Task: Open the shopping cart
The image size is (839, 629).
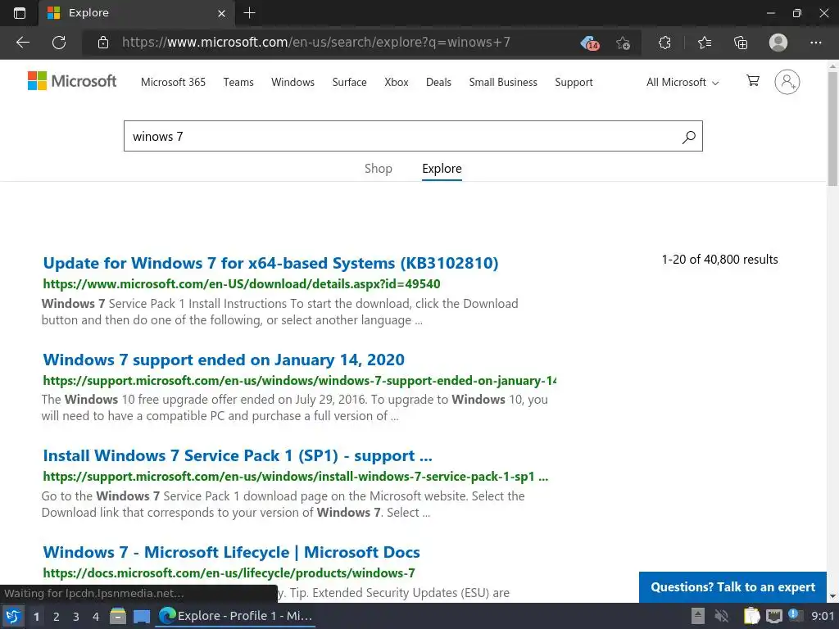Action: click(x=753, y=81)
